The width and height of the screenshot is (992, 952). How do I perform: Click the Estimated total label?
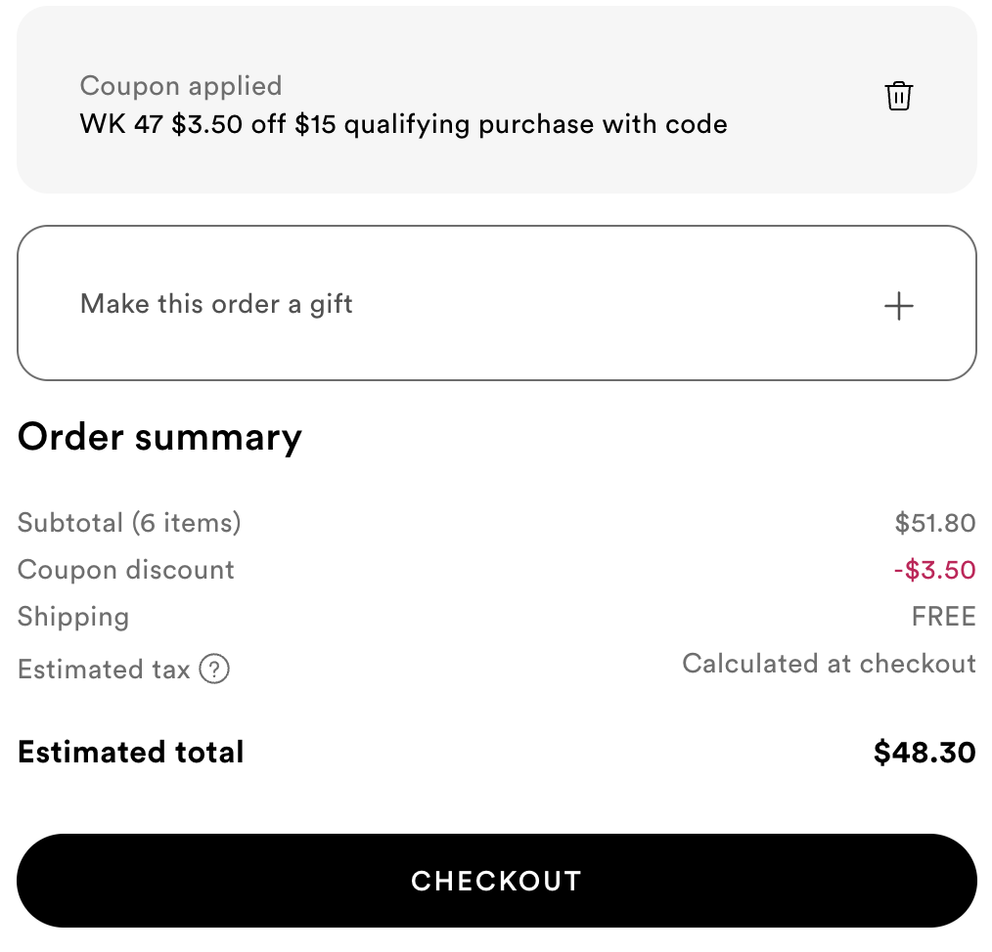point(130,753)
